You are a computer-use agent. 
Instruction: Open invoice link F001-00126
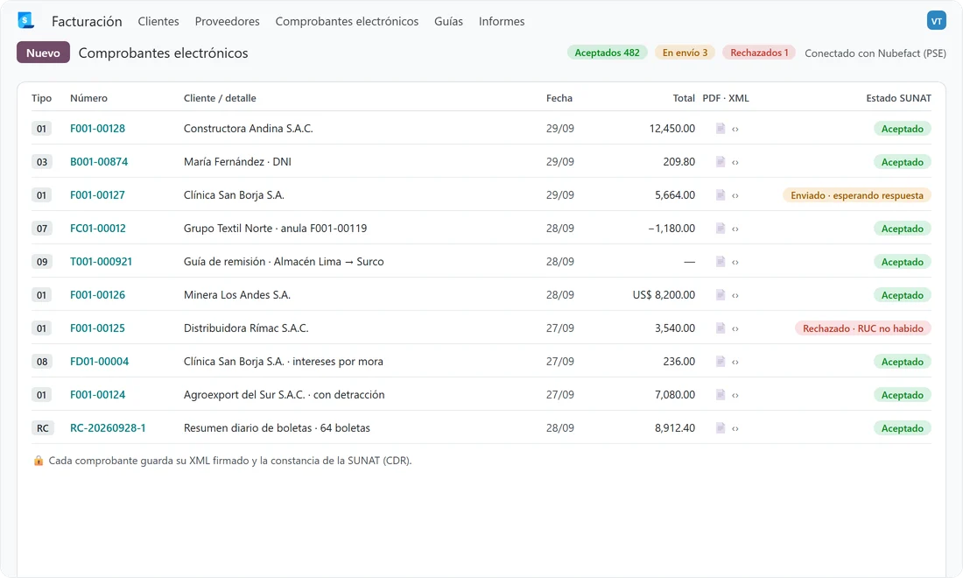tap(98, 295)
